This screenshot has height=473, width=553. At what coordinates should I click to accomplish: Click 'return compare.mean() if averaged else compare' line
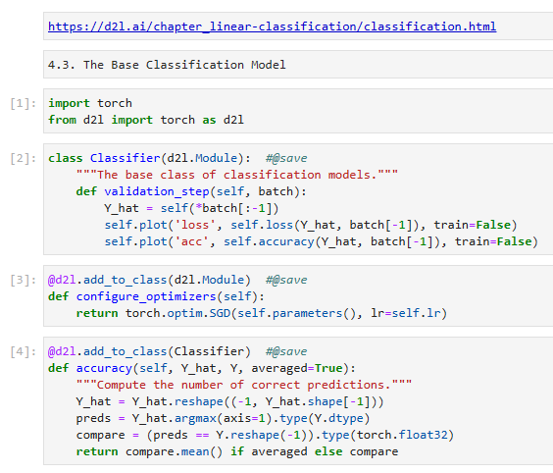[x=237, y=451]
